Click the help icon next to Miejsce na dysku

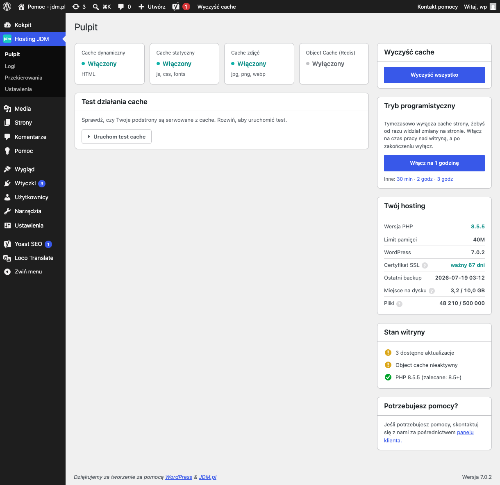click(432, 291)
